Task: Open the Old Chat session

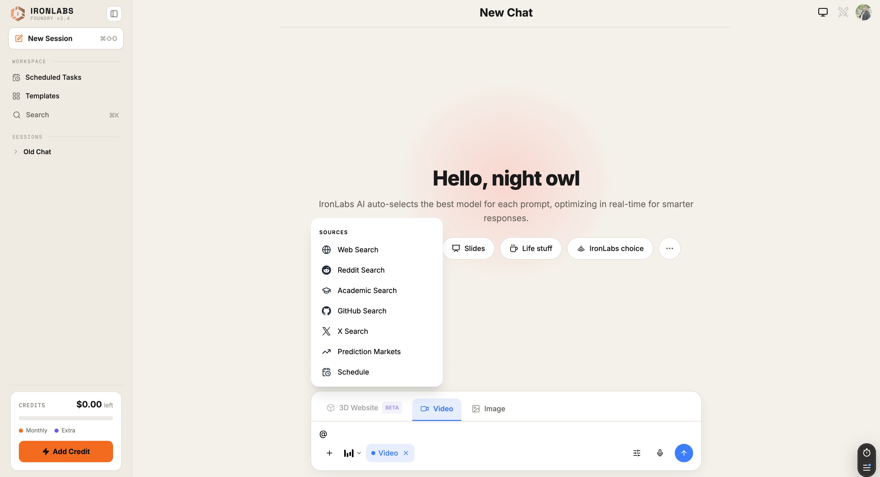Action: click(37, 152)
